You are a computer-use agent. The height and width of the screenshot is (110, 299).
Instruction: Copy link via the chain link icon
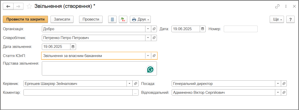(x=277, y=6)
